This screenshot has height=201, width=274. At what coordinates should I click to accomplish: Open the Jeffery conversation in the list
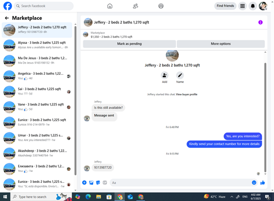pyautogui.click(x=37, y=30)
